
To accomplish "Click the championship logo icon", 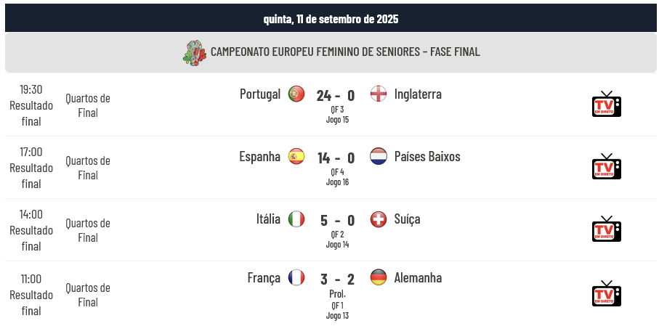I will 195,52.
